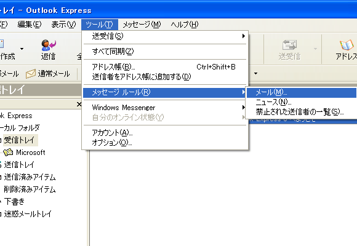Choose すべて同期(Z) from the menu
The width and height of the screenshot is (357, 246).
[166, 52]
